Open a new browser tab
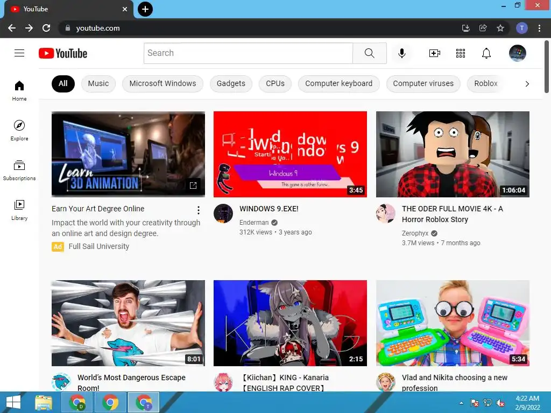Screen dimensions: 551x413 click(x=145, y=9)
